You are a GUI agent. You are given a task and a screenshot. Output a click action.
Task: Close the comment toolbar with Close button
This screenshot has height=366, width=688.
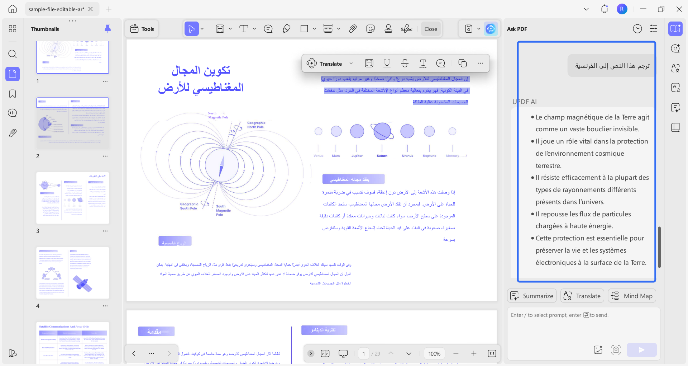click(431, 29)
